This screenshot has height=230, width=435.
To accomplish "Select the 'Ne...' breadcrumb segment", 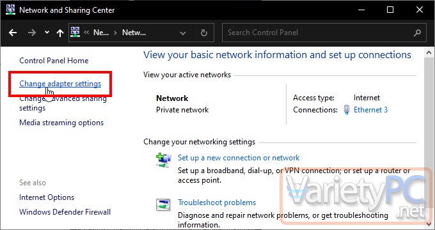I will point(101,33).
